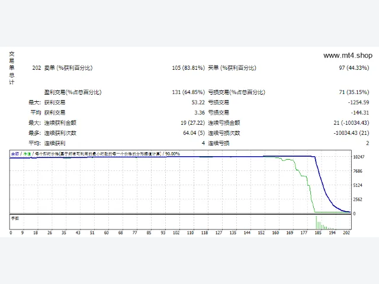Viewport: 379px width, 284px height.
Task: Click the average profit trade value 3.36
Action: click(x=200, y=112)
